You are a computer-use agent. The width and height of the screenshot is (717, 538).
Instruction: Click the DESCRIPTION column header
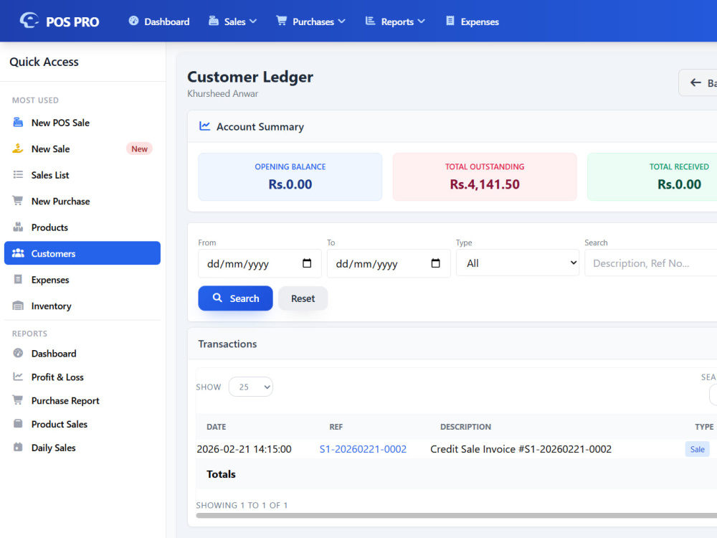465,426
